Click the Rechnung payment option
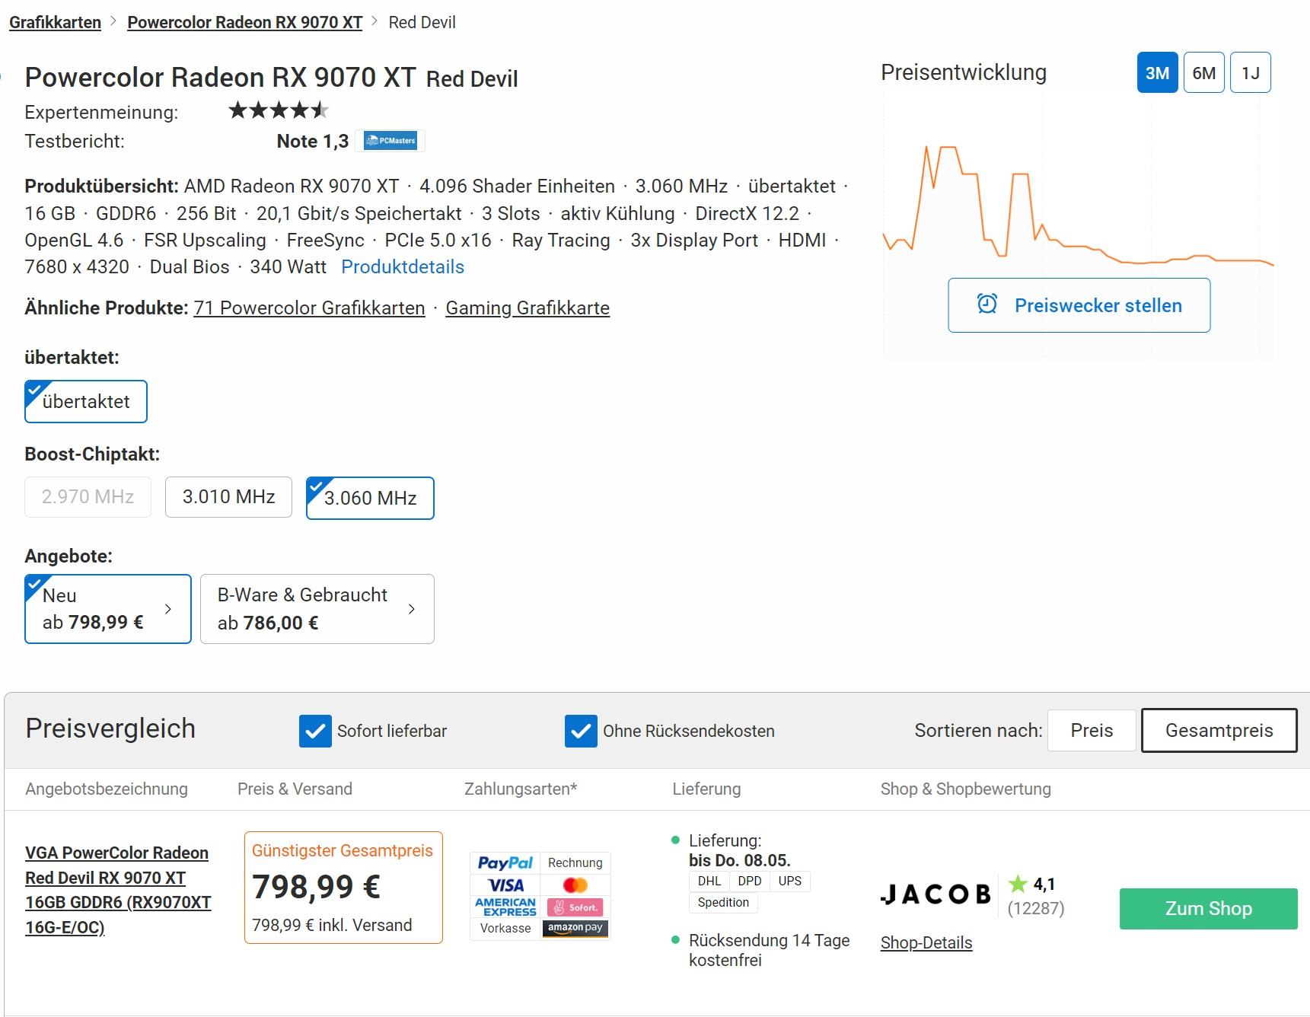This screenshot has width=1310, height=1017. (x=575, y=862)
